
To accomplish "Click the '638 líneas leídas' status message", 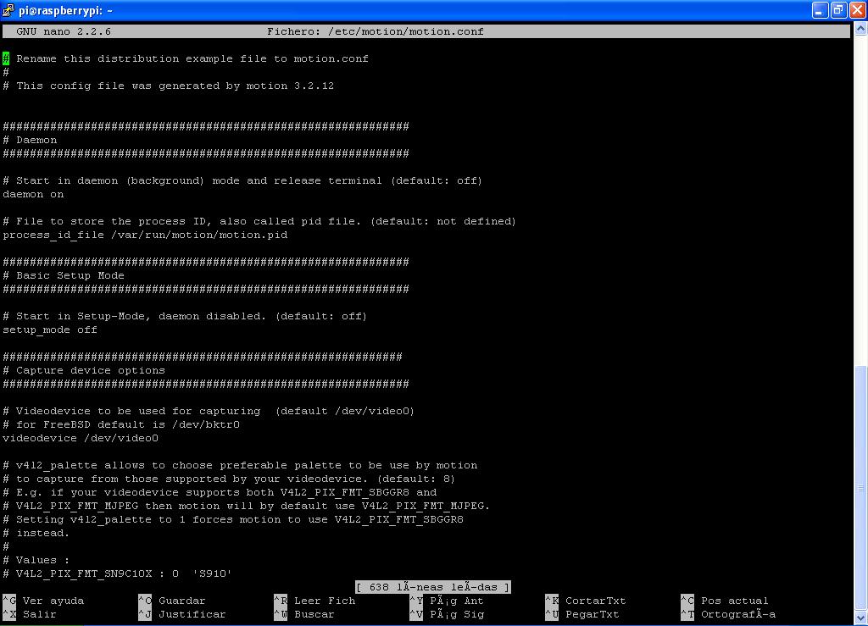I will coord(433,587).
